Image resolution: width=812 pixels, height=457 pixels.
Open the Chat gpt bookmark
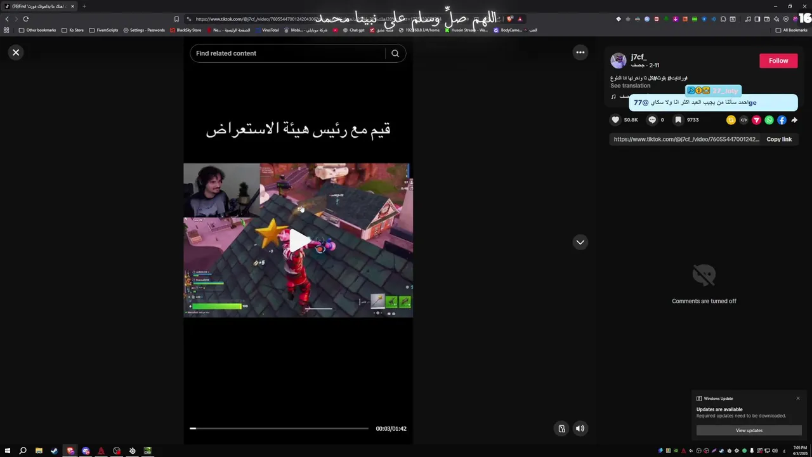(x=354, y=30)
